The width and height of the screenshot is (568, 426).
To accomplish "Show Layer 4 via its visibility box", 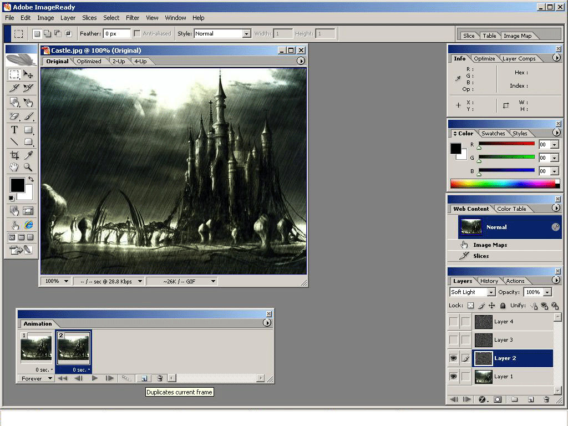I will [x=453, y=322].
